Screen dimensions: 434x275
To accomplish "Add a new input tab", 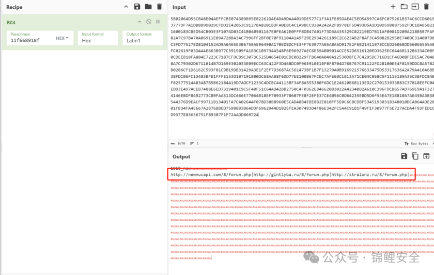I will (x=393, y=7).
